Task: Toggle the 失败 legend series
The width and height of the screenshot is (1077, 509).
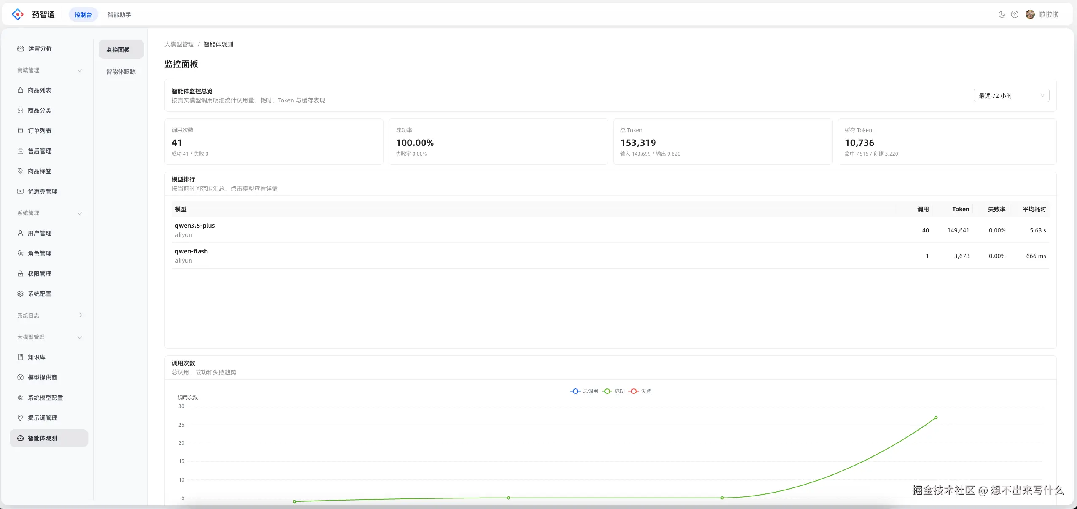Action: pos(640,391)
